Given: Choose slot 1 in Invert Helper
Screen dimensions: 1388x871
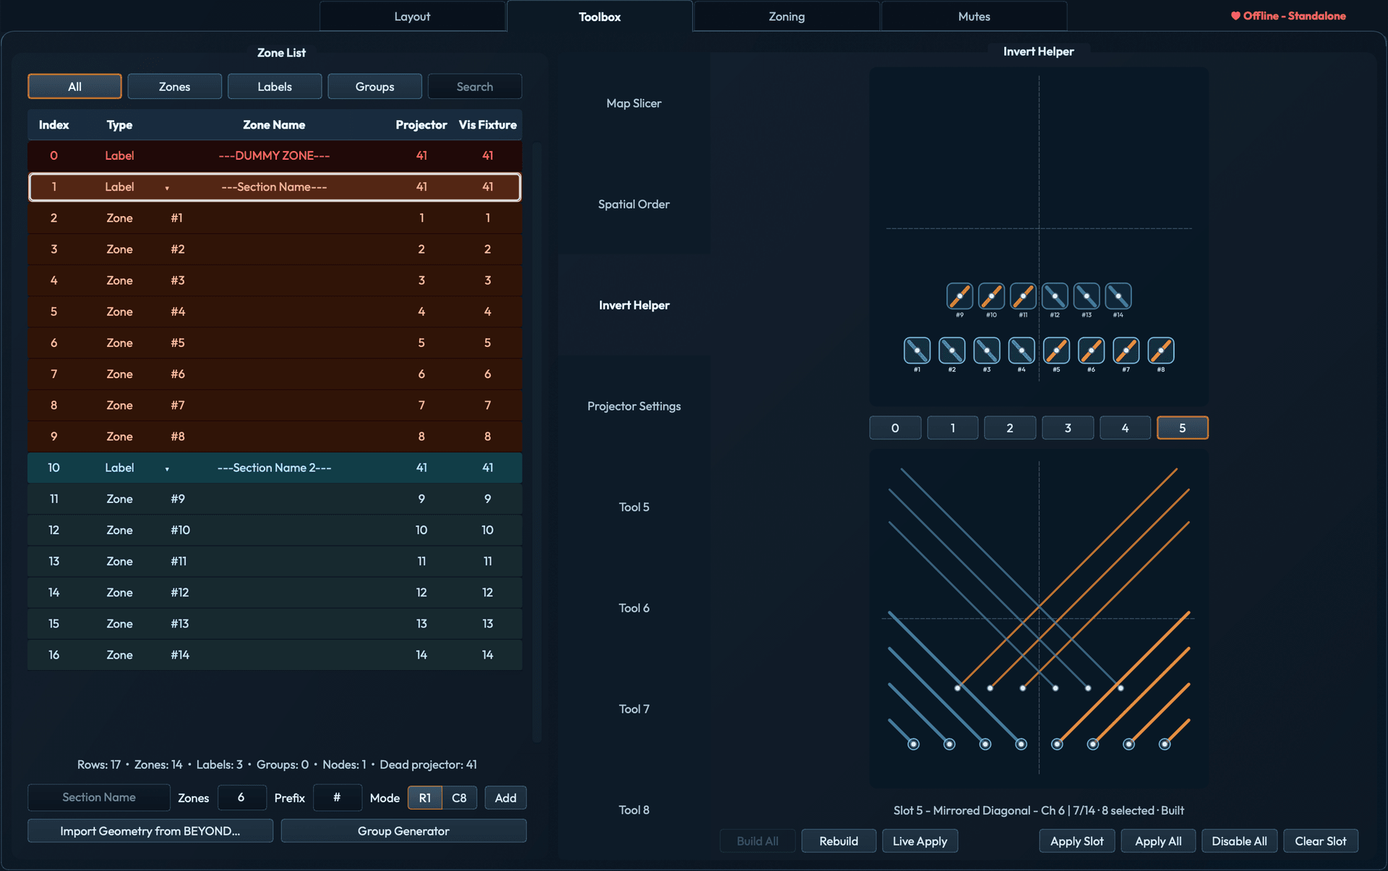Looking at the screenshot, I should (x=953, y=428).
